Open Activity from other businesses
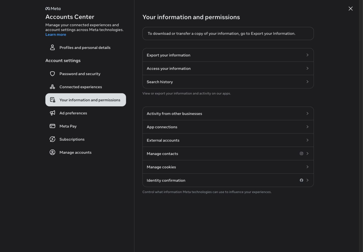Viewport: 363px width, 252px height. pos(228,114)
